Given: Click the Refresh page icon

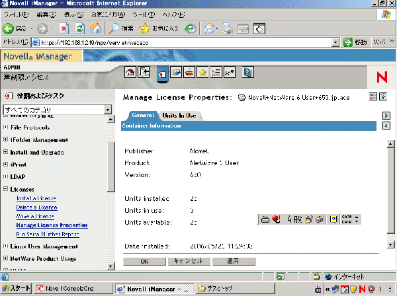Looking at the screenshot, I should [x=80, y=28].
